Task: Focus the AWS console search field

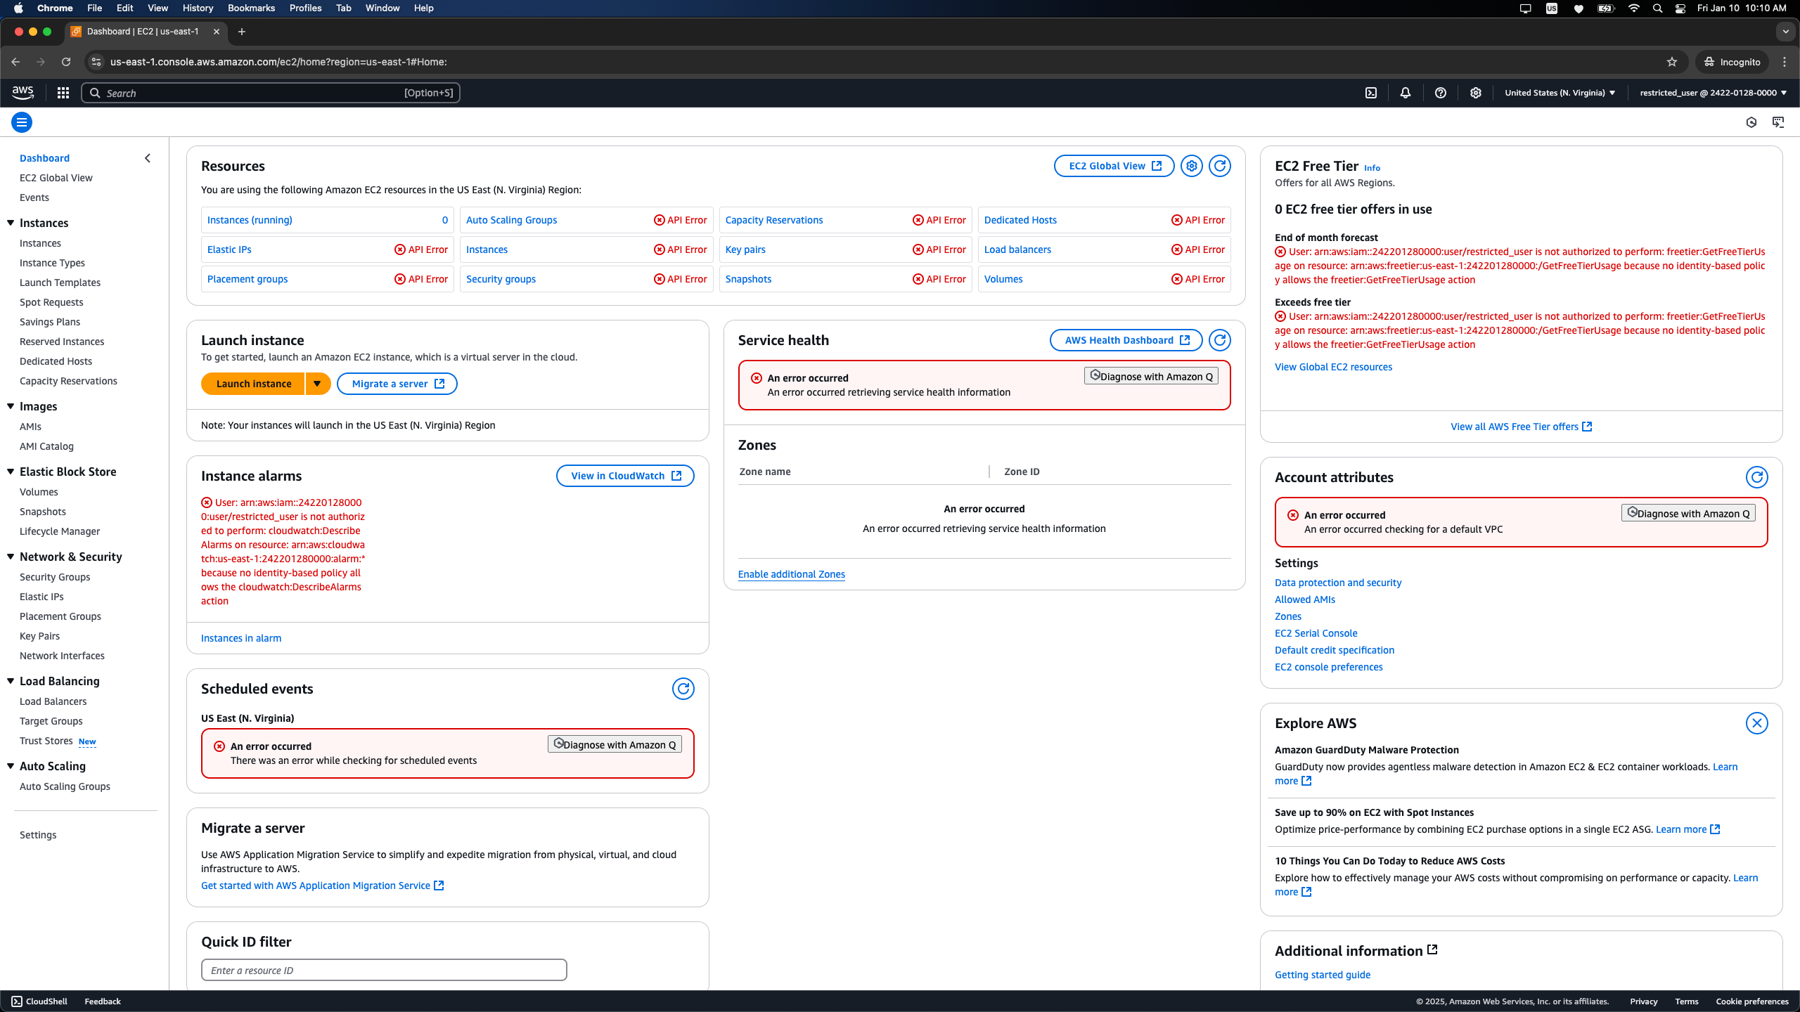Action: [x=271, y=93]
